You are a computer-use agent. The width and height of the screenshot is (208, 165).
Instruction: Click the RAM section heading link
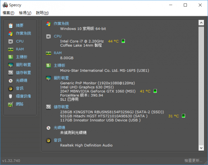(x=58, y=53)
